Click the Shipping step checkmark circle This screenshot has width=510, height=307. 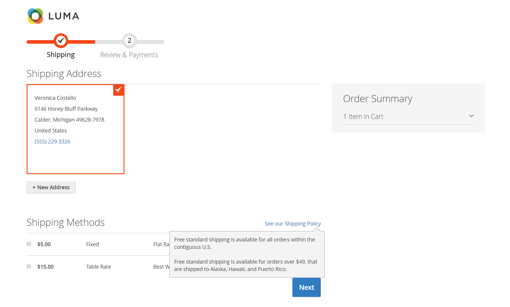(x=61, y=41)
